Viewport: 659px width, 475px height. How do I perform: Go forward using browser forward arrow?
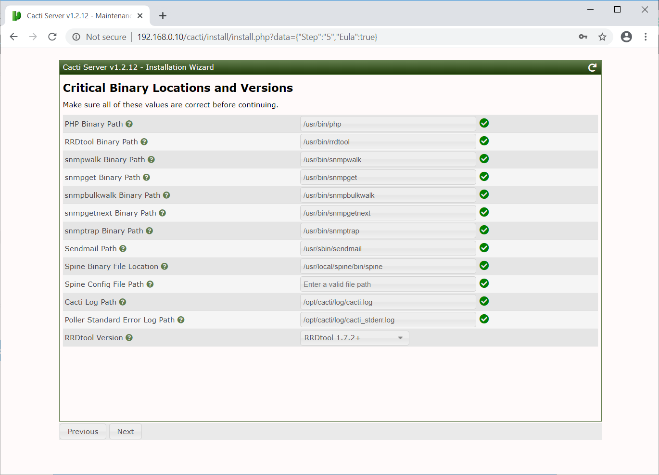tap(33, 37)
